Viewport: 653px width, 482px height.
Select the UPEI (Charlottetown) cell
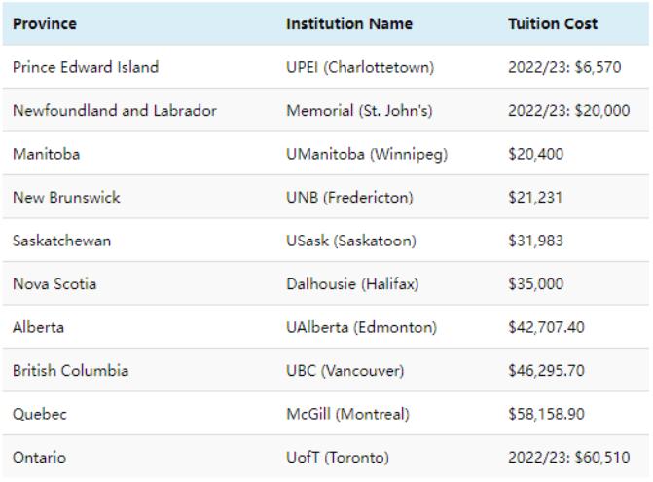360,67
